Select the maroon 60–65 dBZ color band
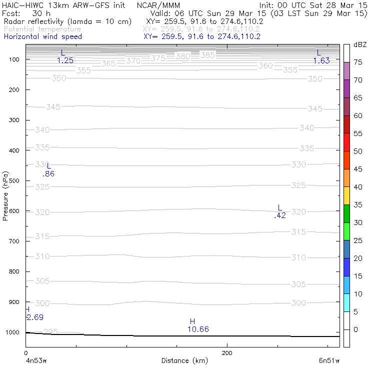370x370 pixels. coord(346,106)
